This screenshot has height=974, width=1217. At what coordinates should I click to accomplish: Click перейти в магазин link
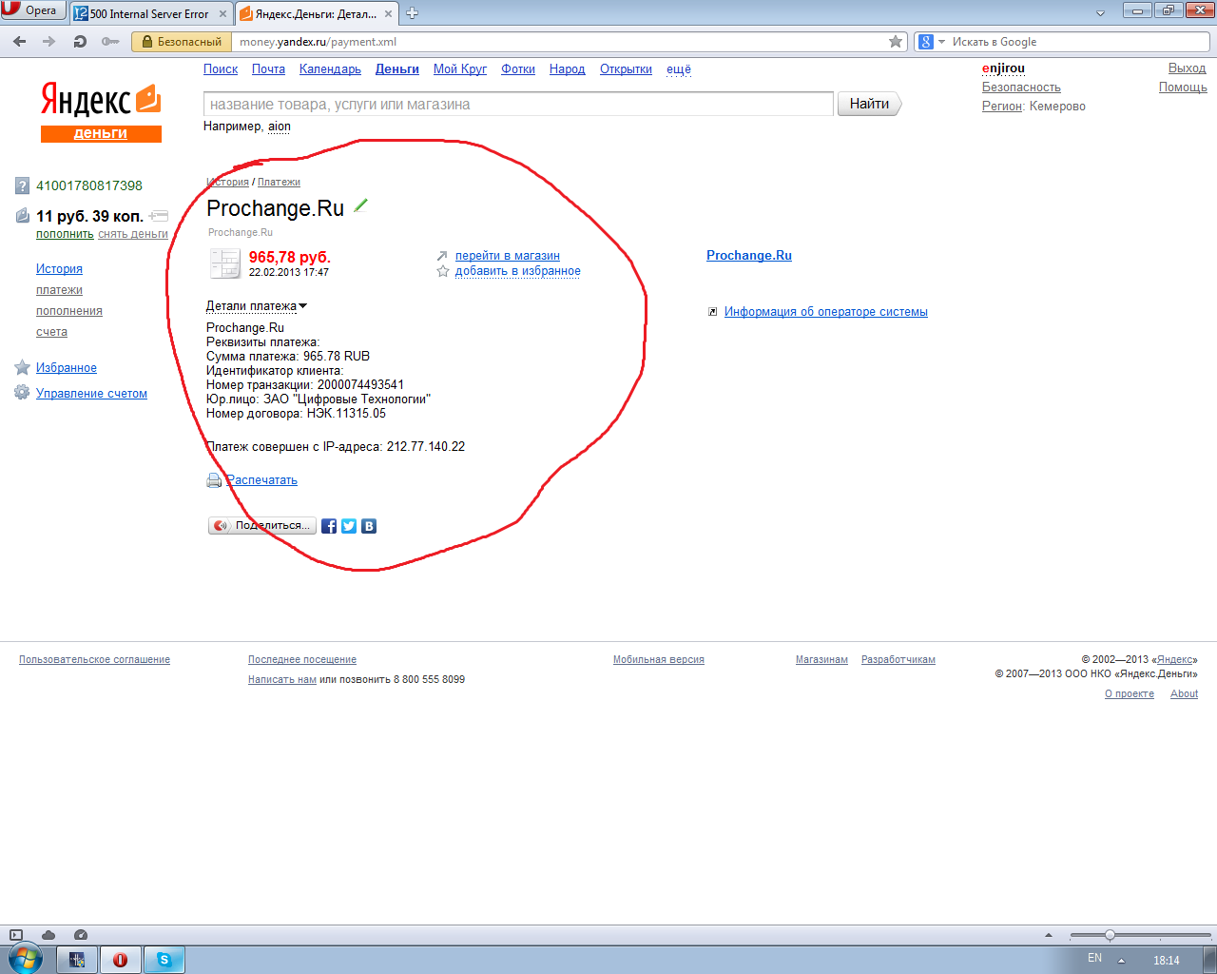pos(508,256)
